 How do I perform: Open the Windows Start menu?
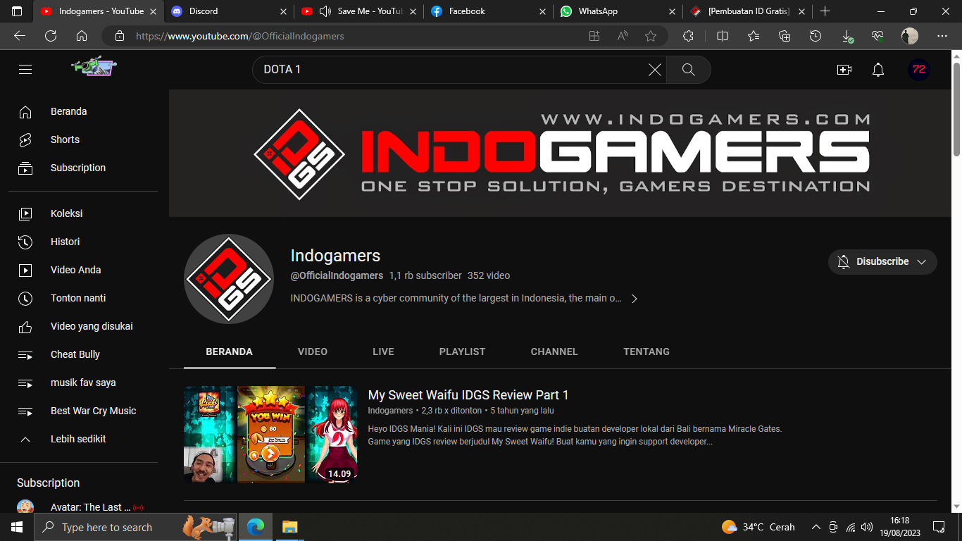click(x=17, y=527)
